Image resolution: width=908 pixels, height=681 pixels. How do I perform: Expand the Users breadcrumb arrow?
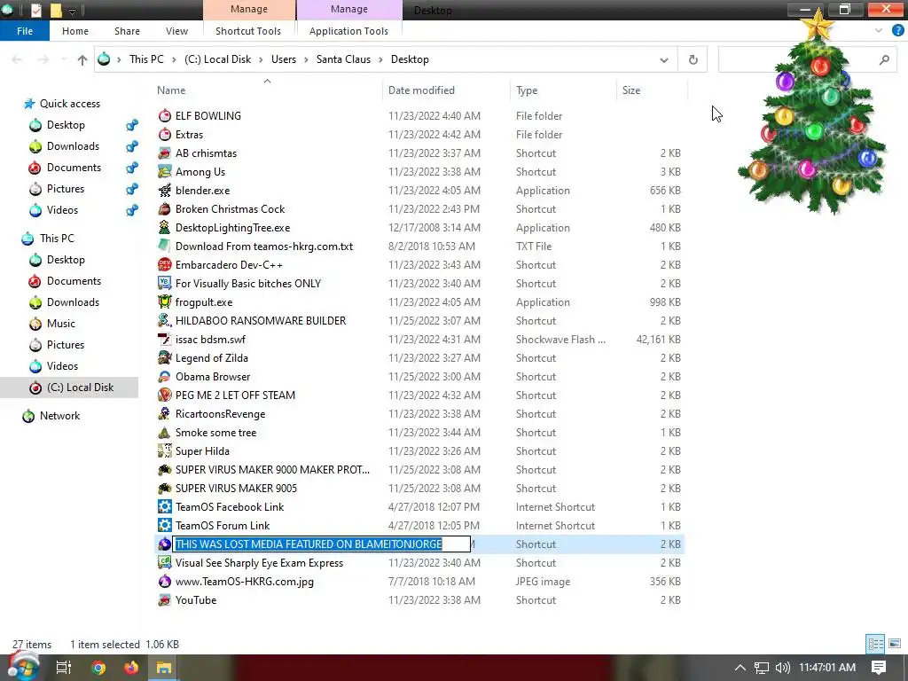tap(306, 59)
